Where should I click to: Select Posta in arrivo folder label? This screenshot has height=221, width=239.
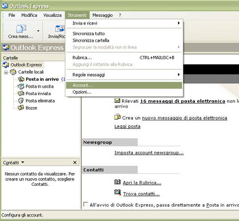(42, 79)
